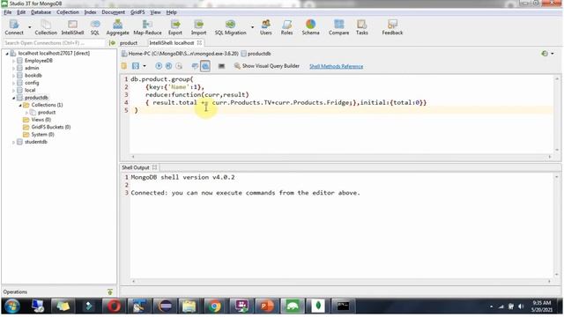Click the Export toolbar icon
564x317 pixels.
click(x=175, y=27)
